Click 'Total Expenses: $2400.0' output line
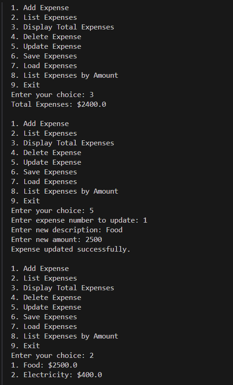 (59, 104)
